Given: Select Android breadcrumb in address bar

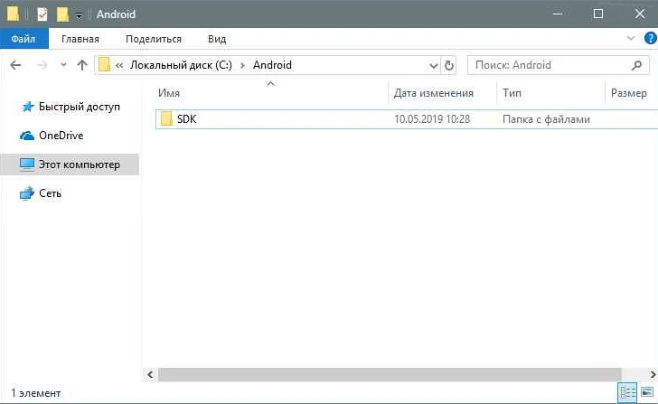Looking at the screenshot, I should tap(272, 65).
